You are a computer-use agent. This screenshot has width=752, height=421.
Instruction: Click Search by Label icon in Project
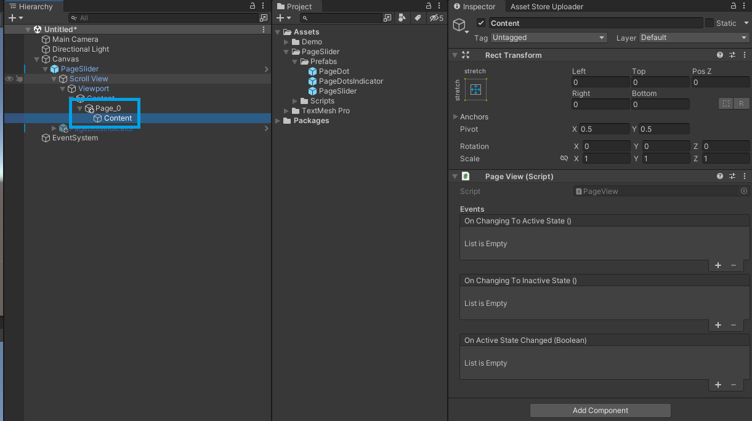[418, 18]
